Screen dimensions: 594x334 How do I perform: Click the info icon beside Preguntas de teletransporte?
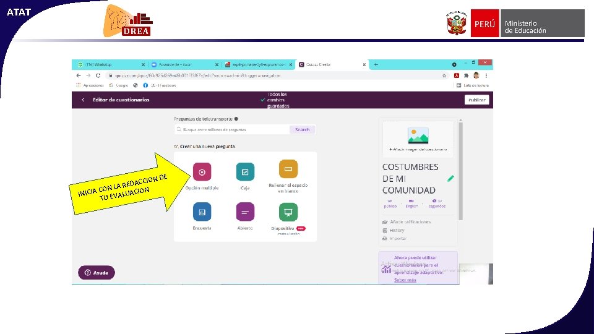236,119
